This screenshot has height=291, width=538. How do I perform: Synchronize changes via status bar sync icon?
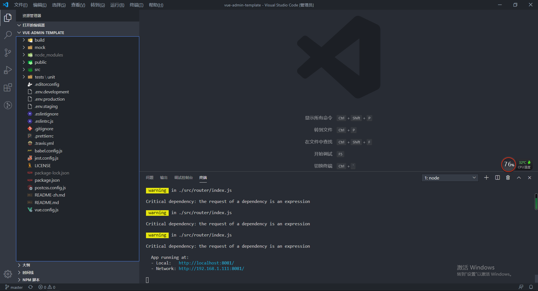point(31,287)
